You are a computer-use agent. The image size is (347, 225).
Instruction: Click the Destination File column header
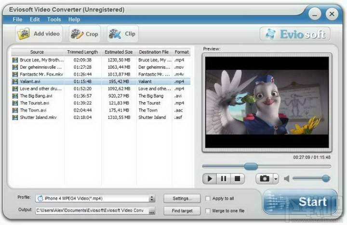click(x=154, y=52)
